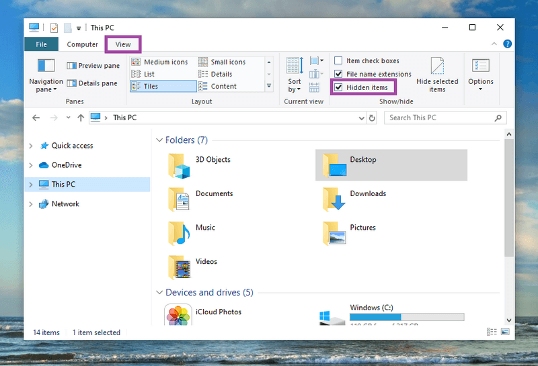Image resolution: width=538 pixels, height=366 pixels.
Task: Select the iCloud Photos icon
Action: click(178, 316)
